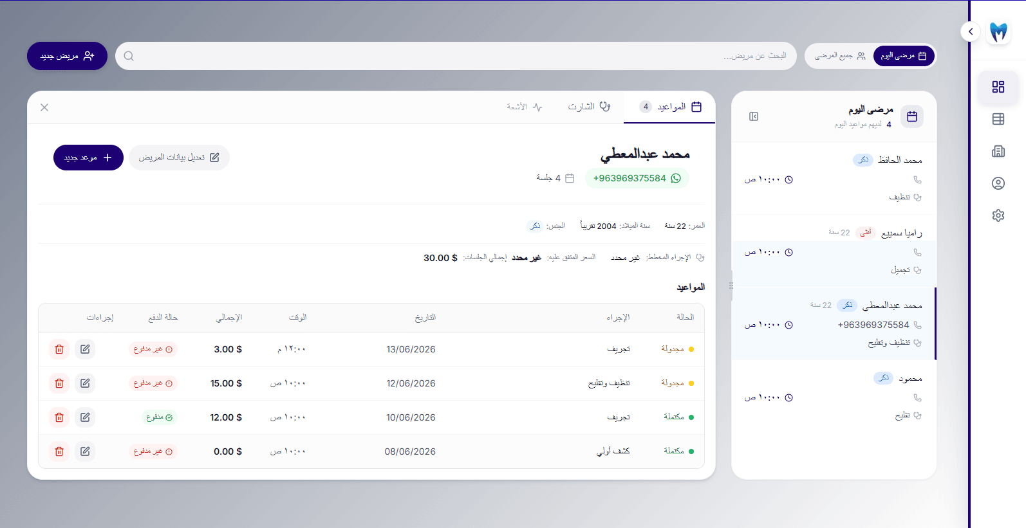Viewport: 1026px width, 528px height.
Task: Click غير مدفوع status on 13/06/2026 row
Action: pyautogui.click(x=153, y=349)
